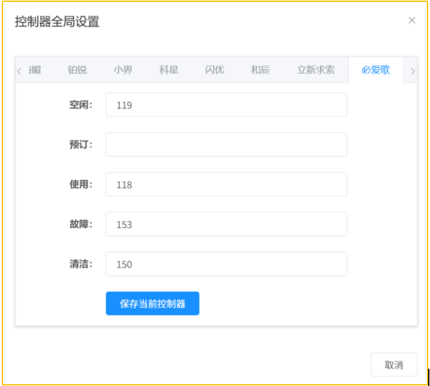Open the 和辰 tab
430x386 pixels.
(261, 70)
